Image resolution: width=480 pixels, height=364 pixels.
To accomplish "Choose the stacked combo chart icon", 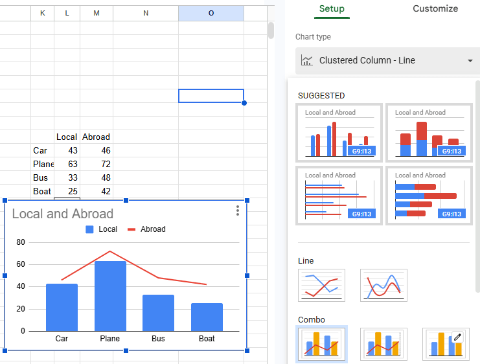I will point(383,344).
